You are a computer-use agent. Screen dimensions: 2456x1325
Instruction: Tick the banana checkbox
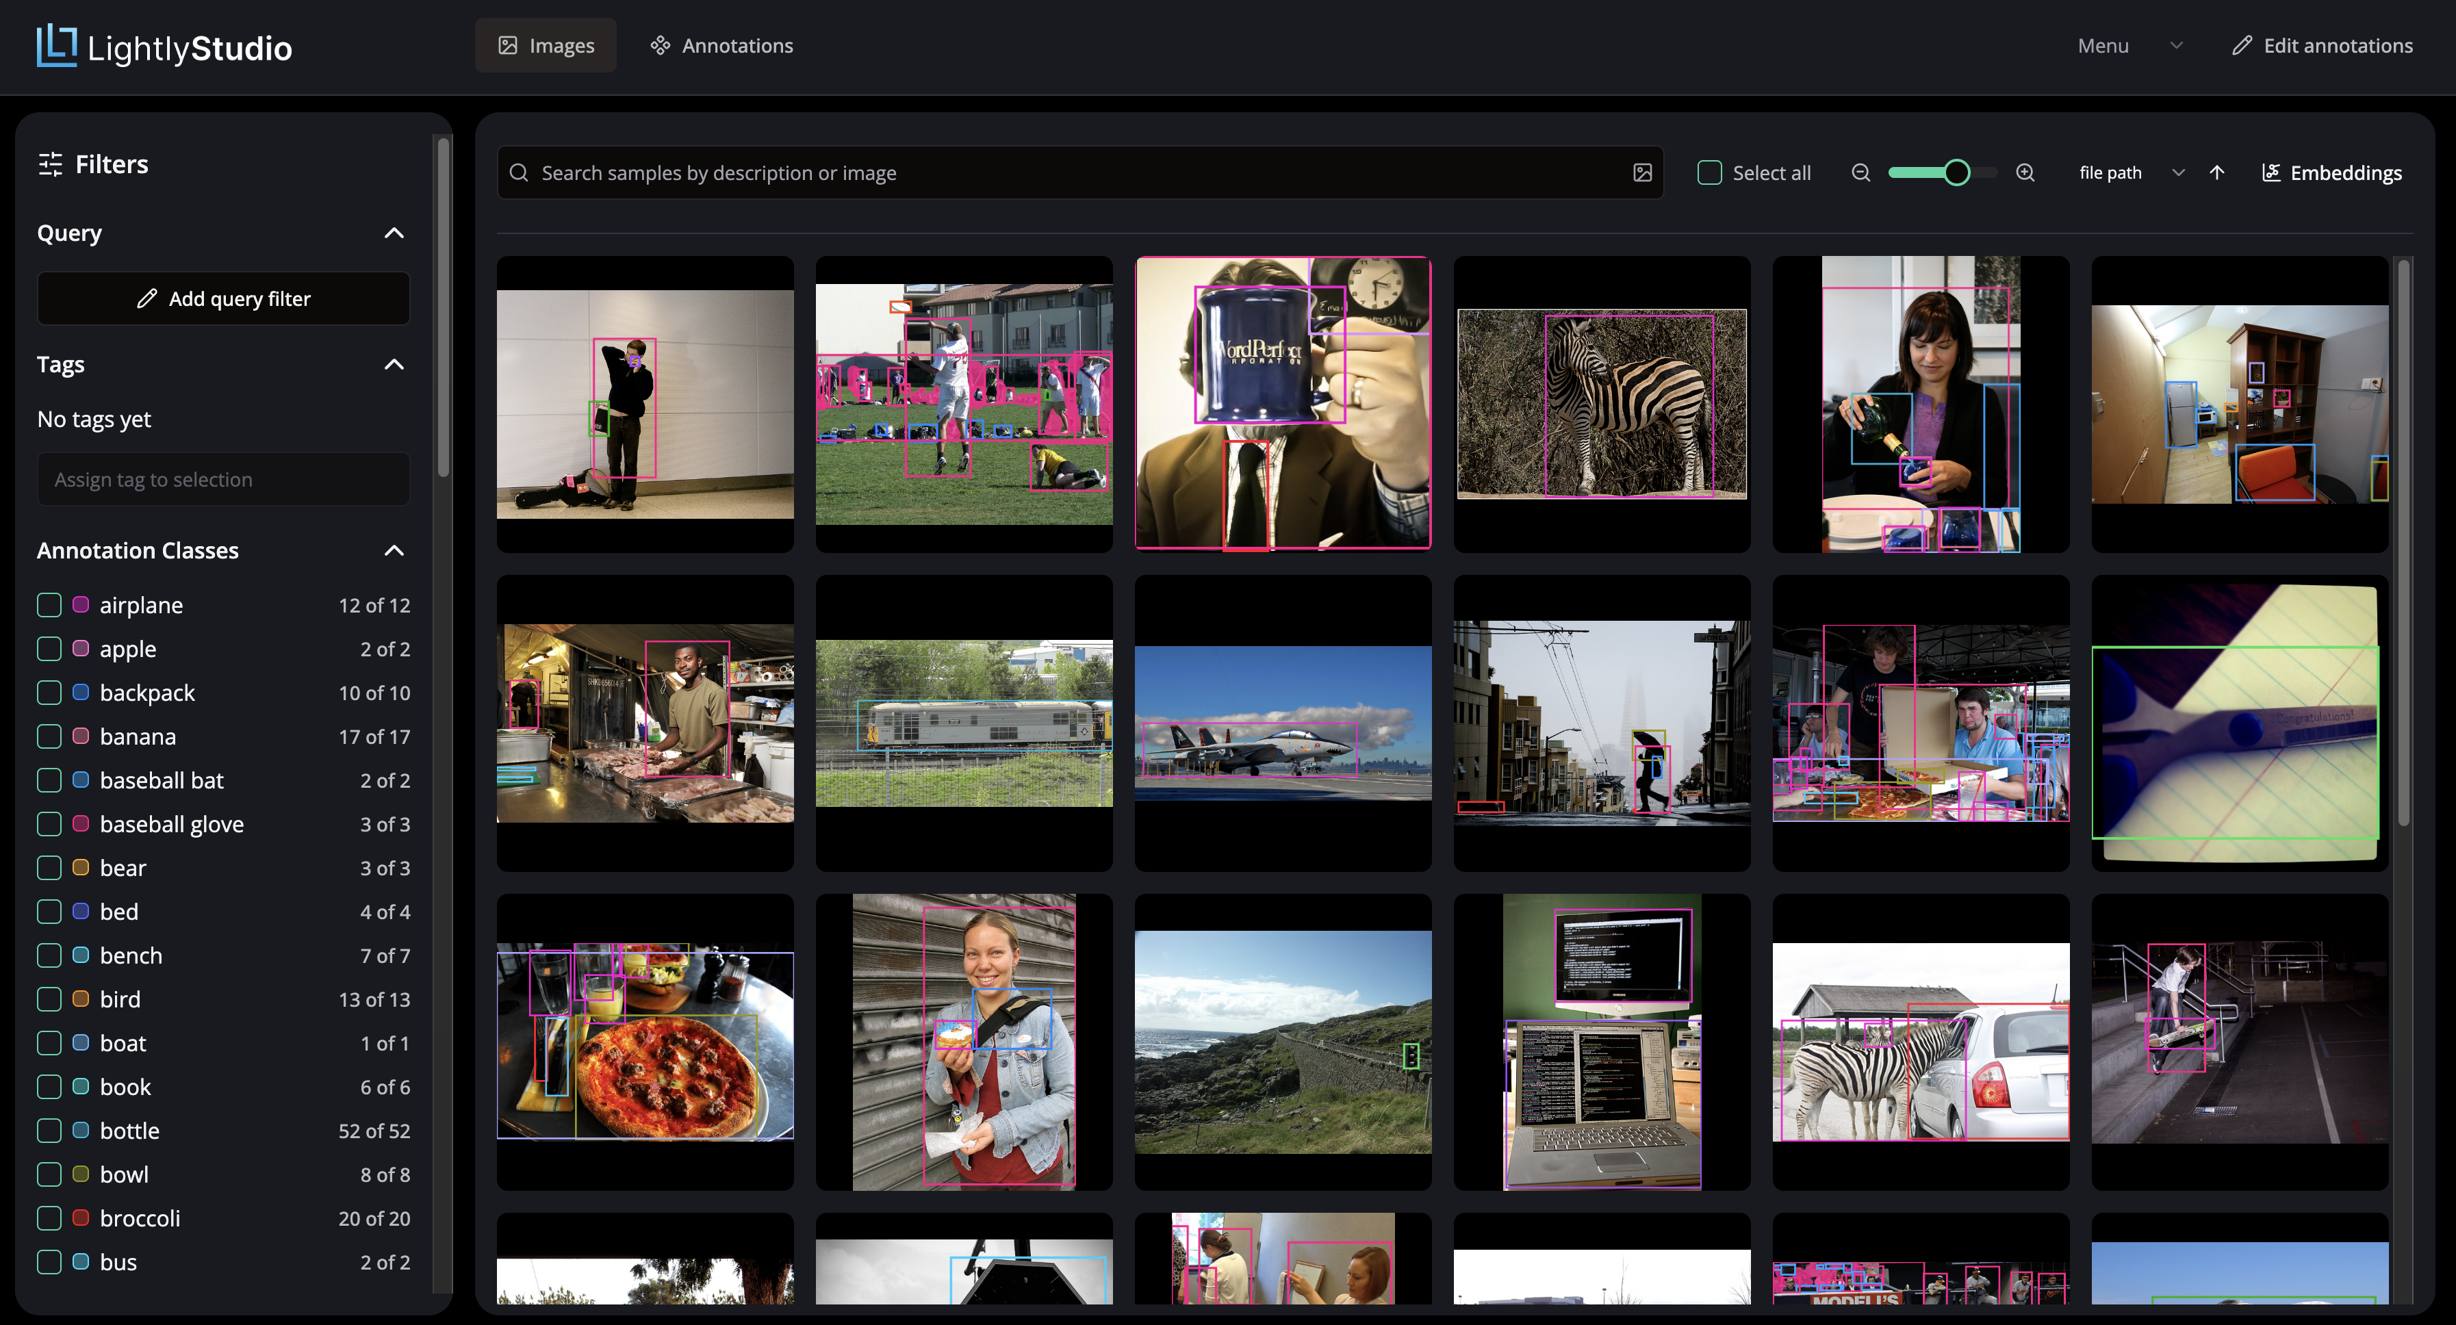(x=49, y=737)
